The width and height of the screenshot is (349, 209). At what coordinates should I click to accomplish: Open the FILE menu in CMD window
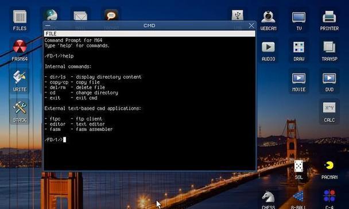(51, 34)
